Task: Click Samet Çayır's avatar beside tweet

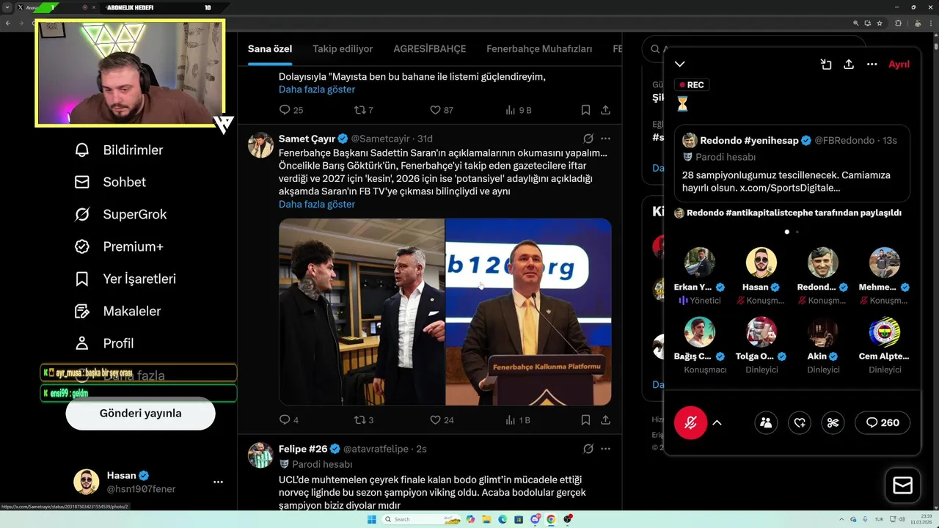Action: (260, 145)
